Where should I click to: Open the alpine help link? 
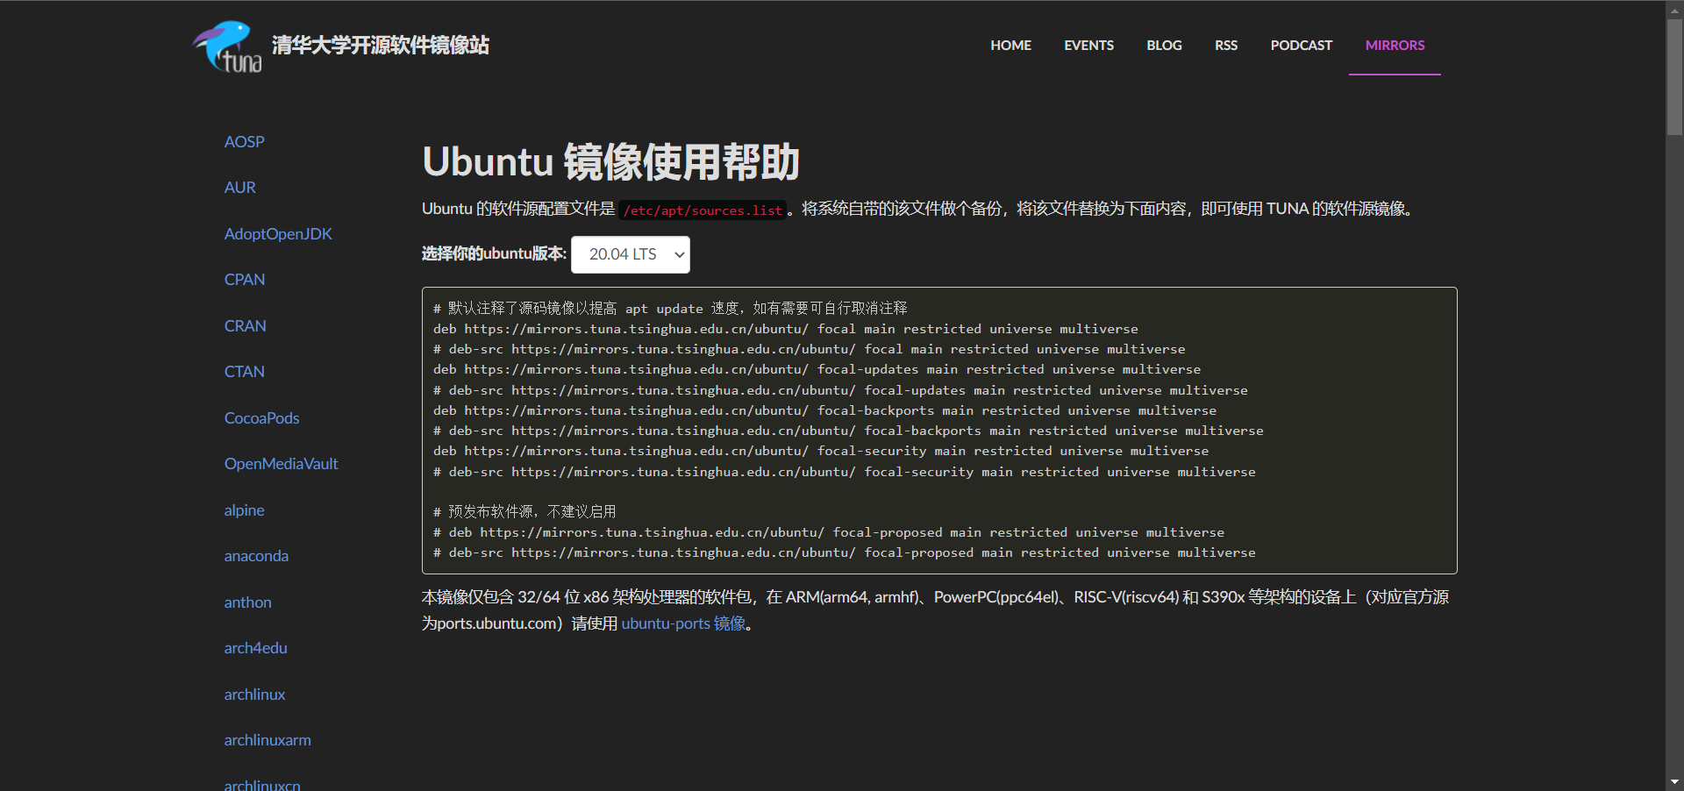pyautogui.click(x=244, y=510)
